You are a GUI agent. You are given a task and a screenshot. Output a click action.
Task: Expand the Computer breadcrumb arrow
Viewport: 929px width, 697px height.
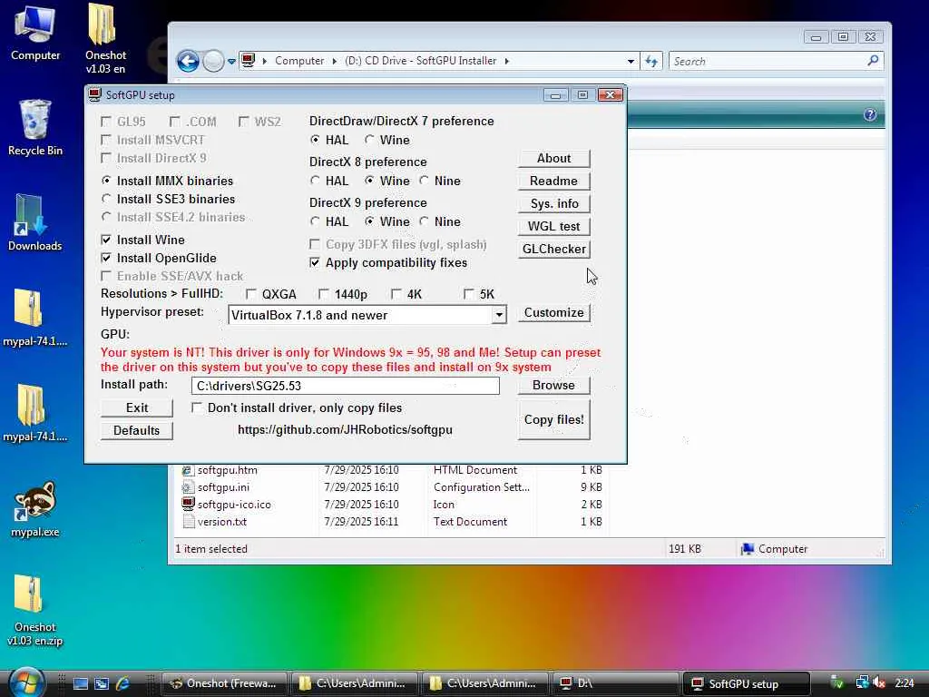click(334, 61)
